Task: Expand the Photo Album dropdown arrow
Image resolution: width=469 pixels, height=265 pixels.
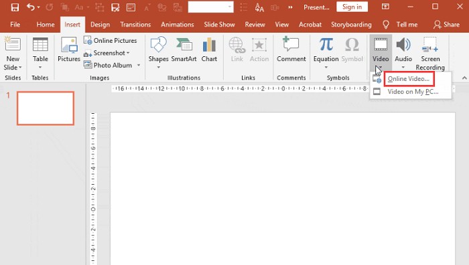Action: click(139, 65)
